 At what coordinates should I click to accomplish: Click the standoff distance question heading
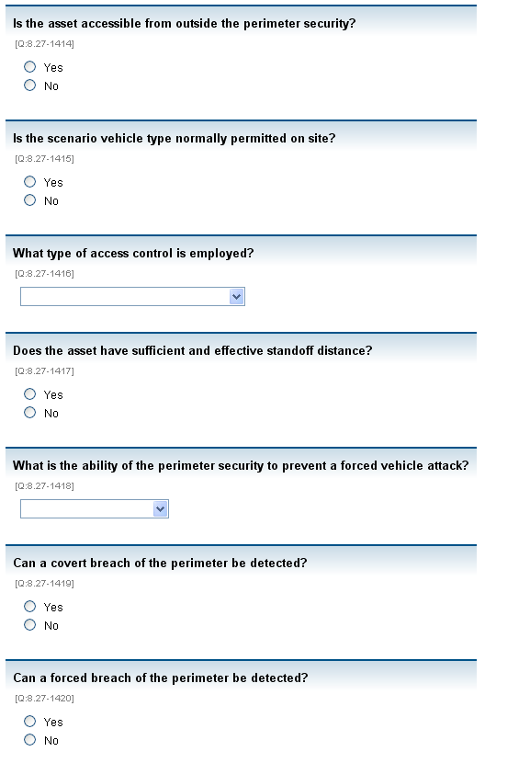coord(193,350)
